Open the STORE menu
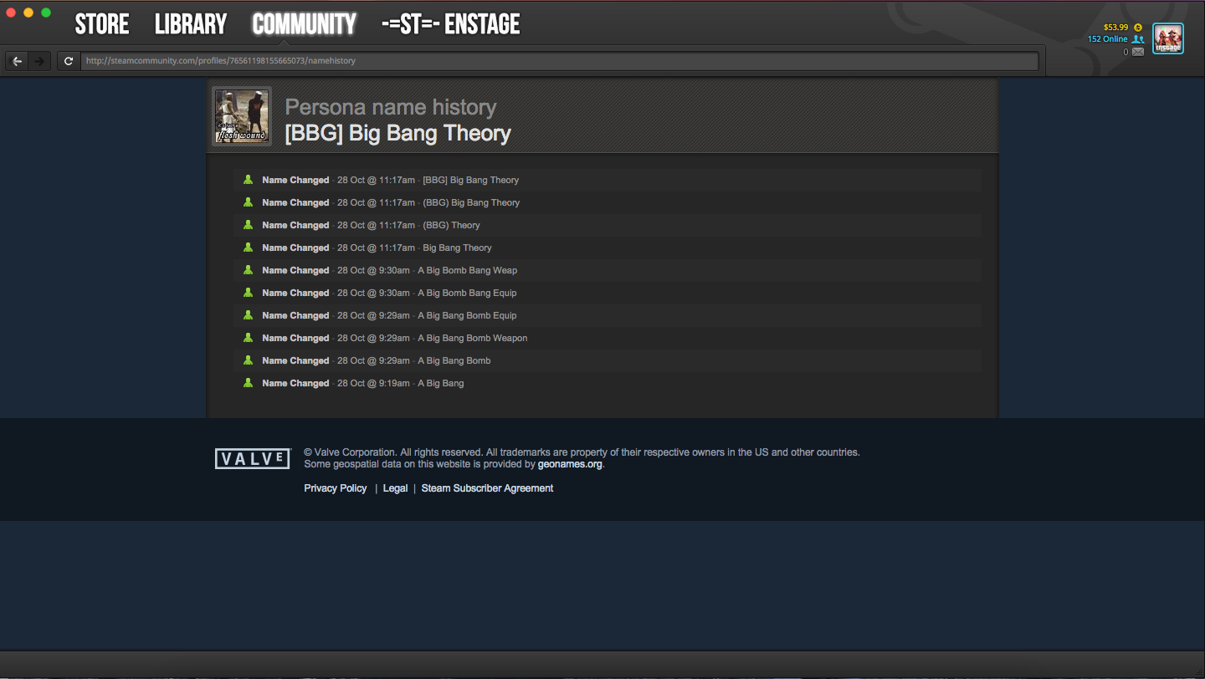 click(102, 24)
